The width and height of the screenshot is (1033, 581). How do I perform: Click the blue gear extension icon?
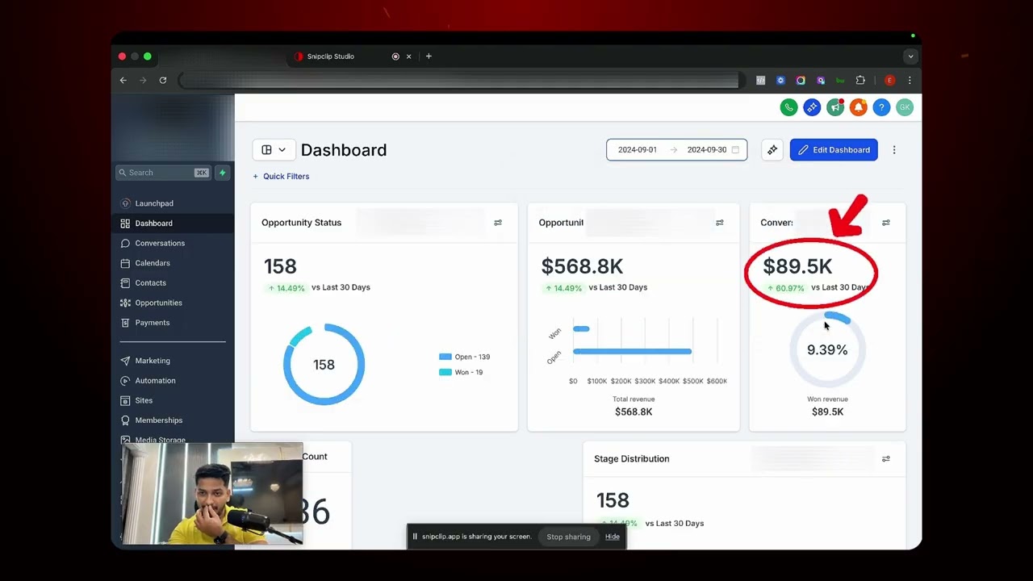tap(780, 81)
